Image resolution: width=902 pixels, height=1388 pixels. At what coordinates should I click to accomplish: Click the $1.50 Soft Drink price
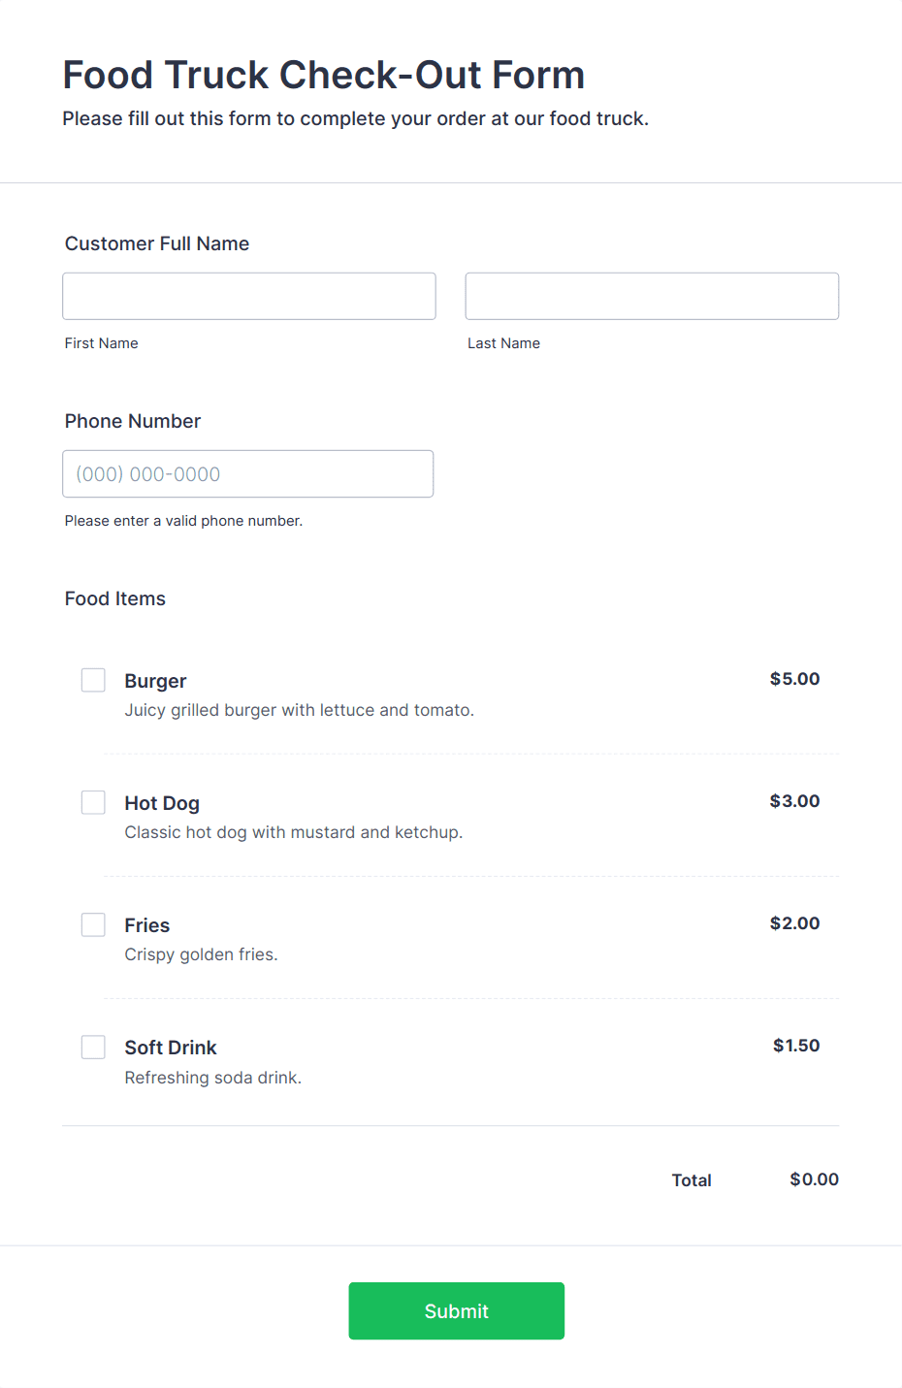click(796, 1046)
